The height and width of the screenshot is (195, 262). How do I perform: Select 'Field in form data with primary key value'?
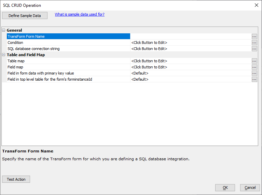pos(41,73)
